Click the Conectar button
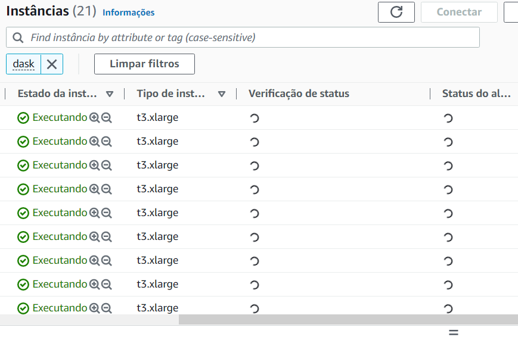Image resolution: width=518 pixels, height=337 pixels. (x=459, y=12)
